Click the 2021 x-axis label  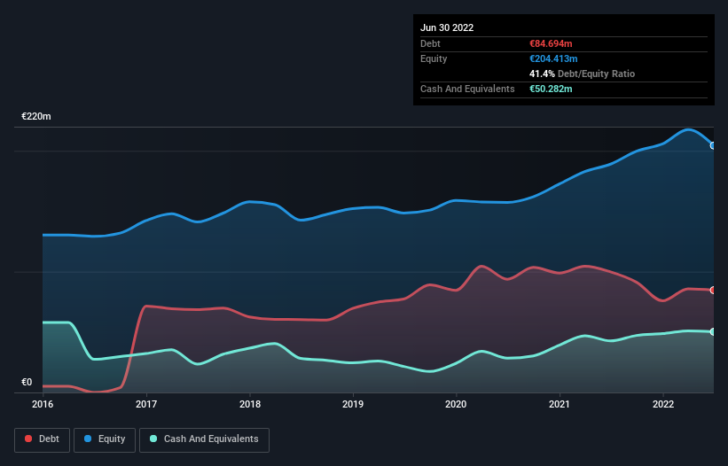click(560, 404)
